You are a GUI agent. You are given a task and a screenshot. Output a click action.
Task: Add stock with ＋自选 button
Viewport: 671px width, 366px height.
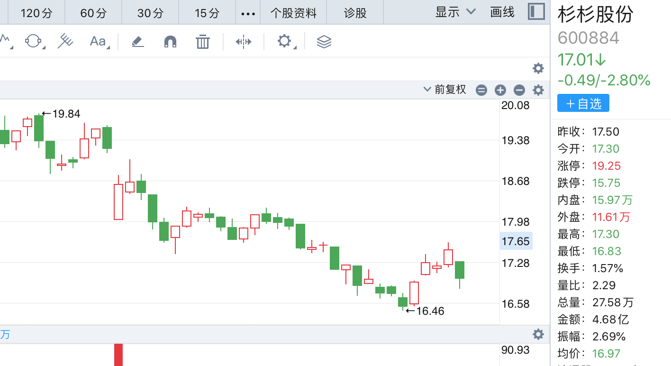[583, 103]
